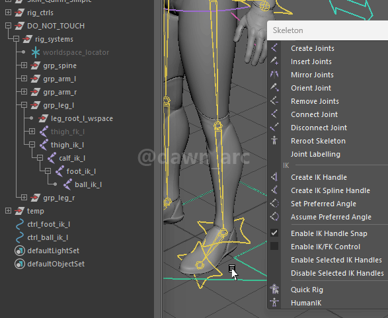
Task: Click the calf_ik_l joint icon
Action: [52, 158]
